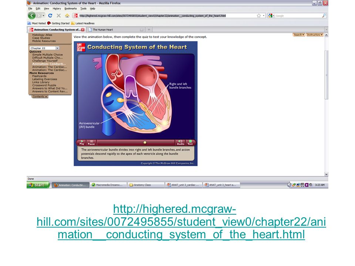Open Crossword Puzzle link
Image resolution: width=355 pixels, height=266 pixels.
(44, 85)
